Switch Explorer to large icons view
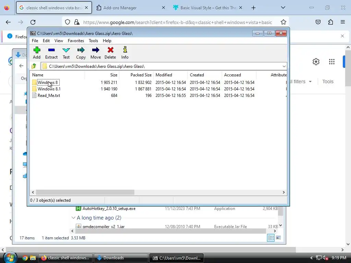Viewport: 351px width, 263px height. tap(278, 238)
